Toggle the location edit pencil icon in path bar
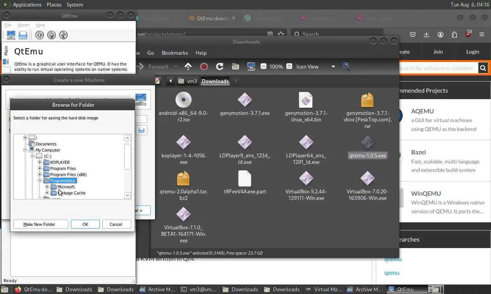This screenshot has height=294, width=491. click(157, 81)
